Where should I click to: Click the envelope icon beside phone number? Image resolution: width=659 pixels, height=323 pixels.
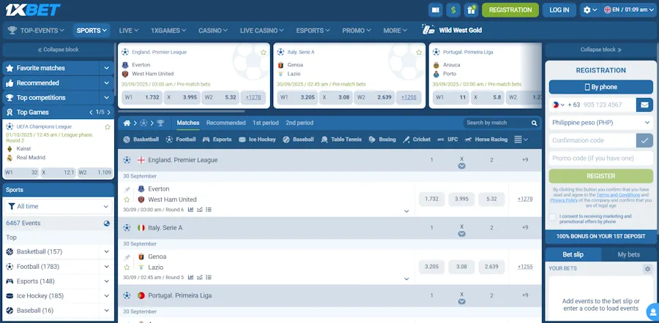point(644,104)
